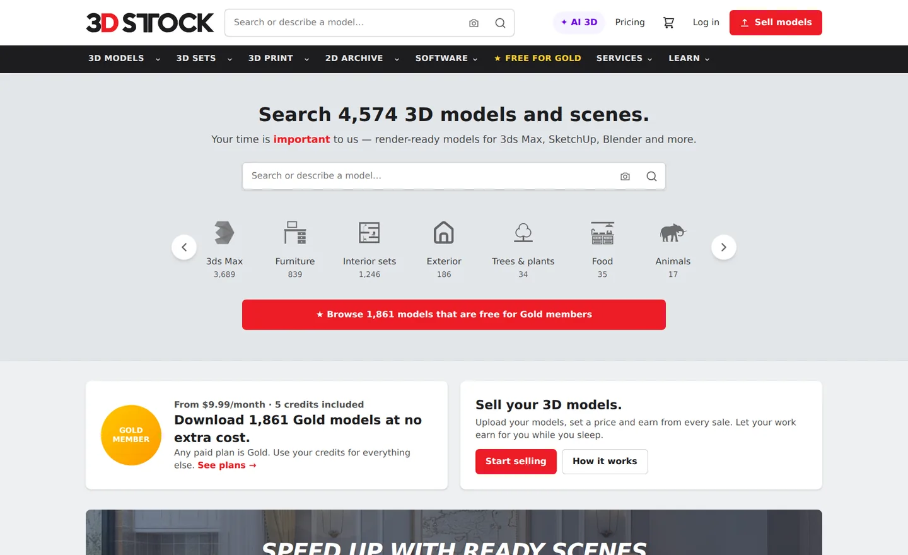The width and height of the screenshot is (908, 555).
Task: Open the Interior sets category icon
Action: click(x=370, y=233)
